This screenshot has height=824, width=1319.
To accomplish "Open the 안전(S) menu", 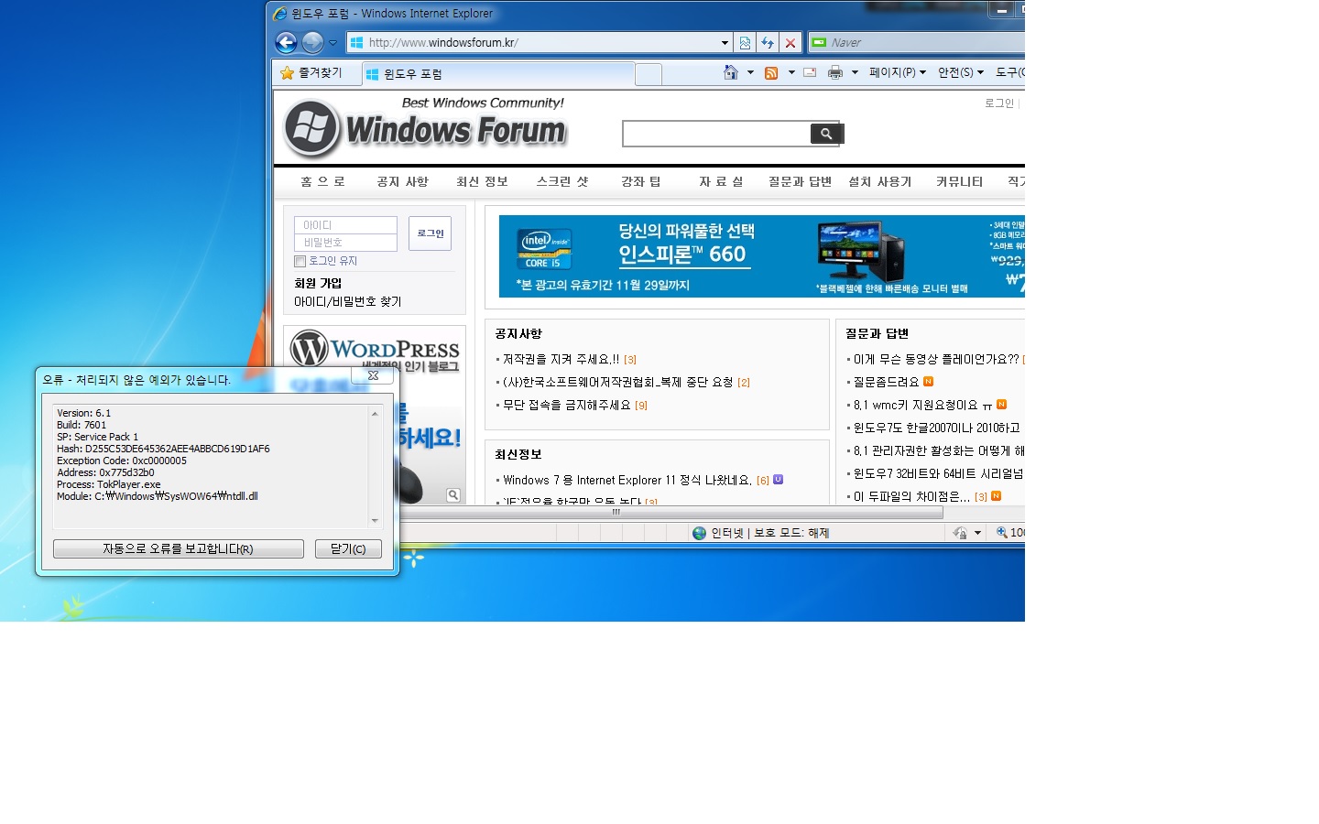I will [x=961, y=72].
